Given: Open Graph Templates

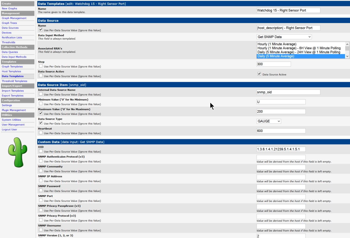Looking at the screenshot, I should [12, 67].
